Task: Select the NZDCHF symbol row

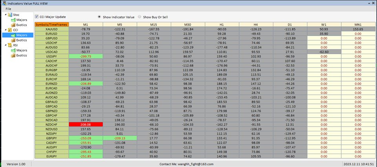Action: pos(52,125)
